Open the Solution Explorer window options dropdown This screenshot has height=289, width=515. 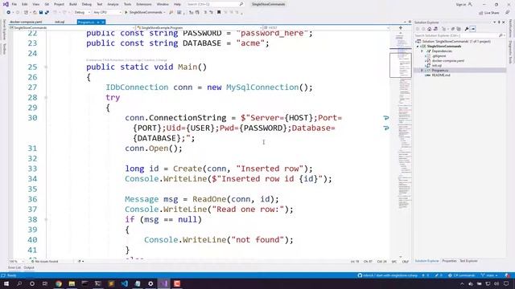click(x=495, y=22)
